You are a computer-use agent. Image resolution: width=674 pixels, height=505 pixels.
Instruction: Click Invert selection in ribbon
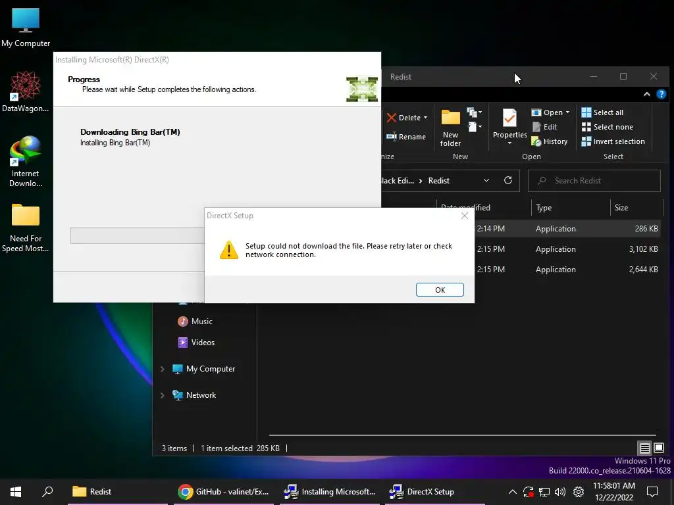click(x=613, y=141)
